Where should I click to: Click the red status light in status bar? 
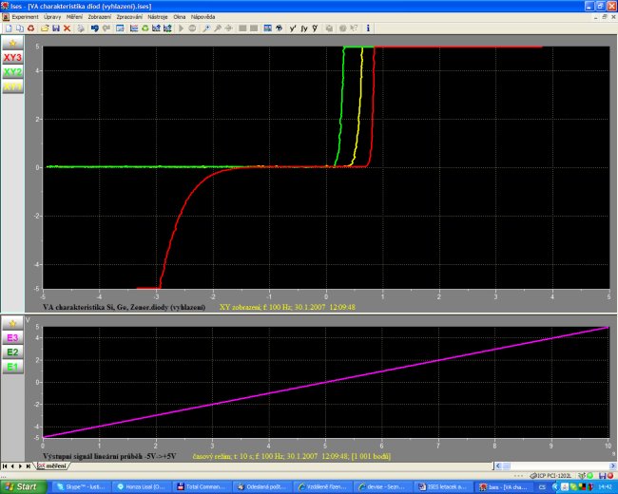pyautogui.click(x=611, y=476)
